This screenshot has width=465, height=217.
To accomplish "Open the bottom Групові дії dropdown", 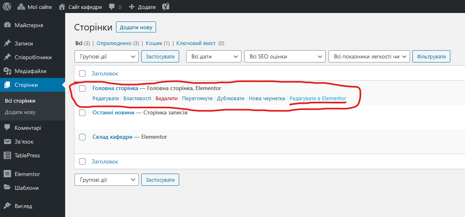I will pos(106,180).
